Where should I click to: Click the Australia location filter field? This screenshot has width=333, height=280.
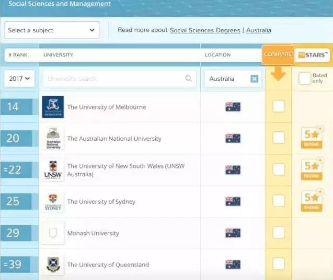coord(233,79)
